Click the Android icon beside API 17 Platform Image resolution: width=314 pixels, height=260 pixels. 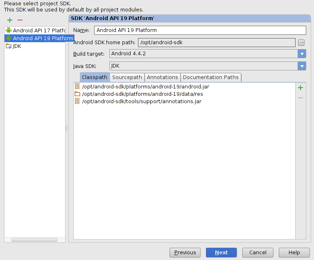[9, 30]
